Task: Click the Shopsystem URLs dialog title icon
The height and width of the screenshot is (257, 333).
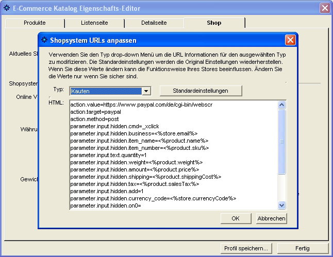Action: point(44,40)
